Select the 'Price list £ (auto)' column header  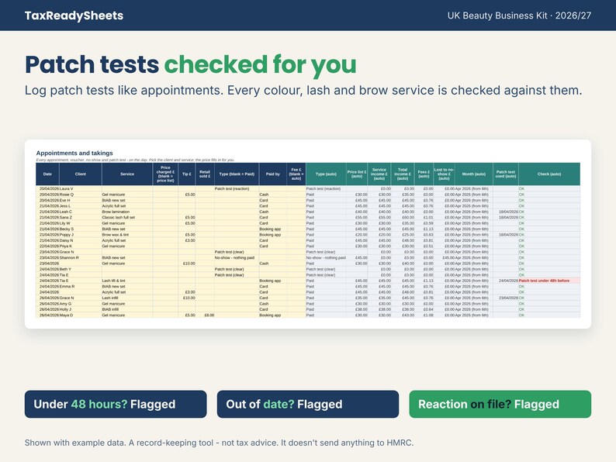pos(357,174)
